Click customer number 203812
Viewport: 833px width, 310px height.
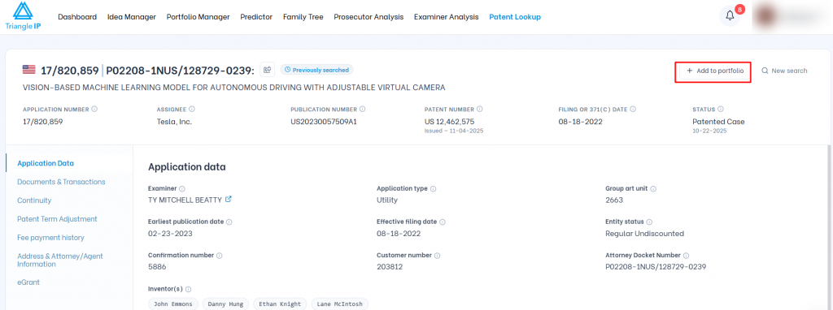coord(390,266)
